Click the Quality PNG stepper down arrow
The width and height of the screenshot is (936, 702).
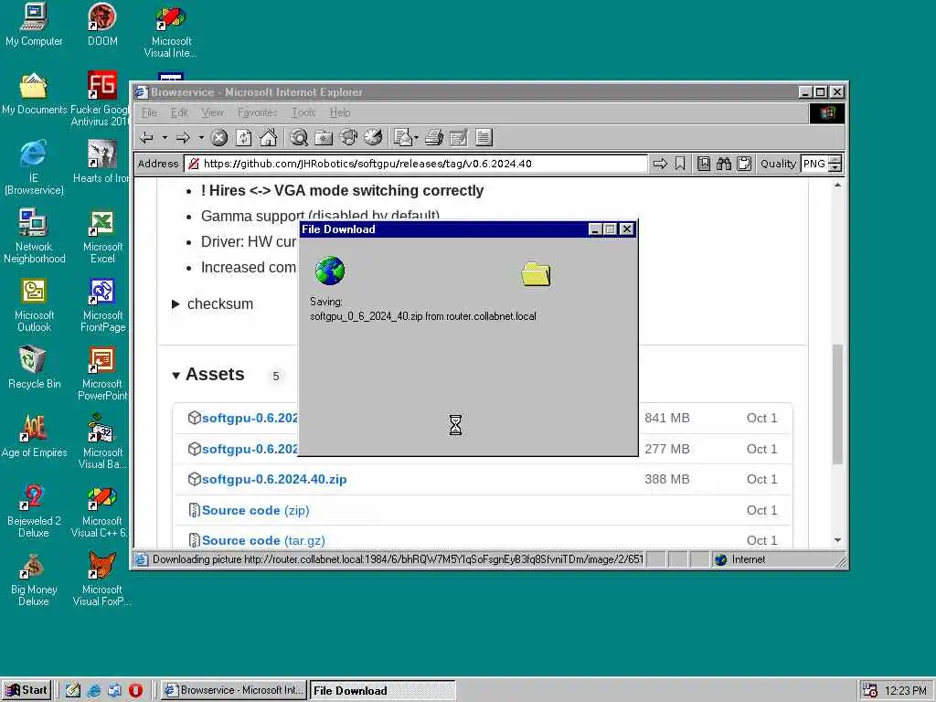[x=835, y=168]
